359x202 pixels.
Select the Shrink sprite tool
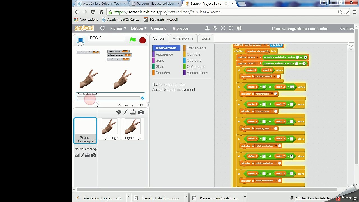pos(231,28)
